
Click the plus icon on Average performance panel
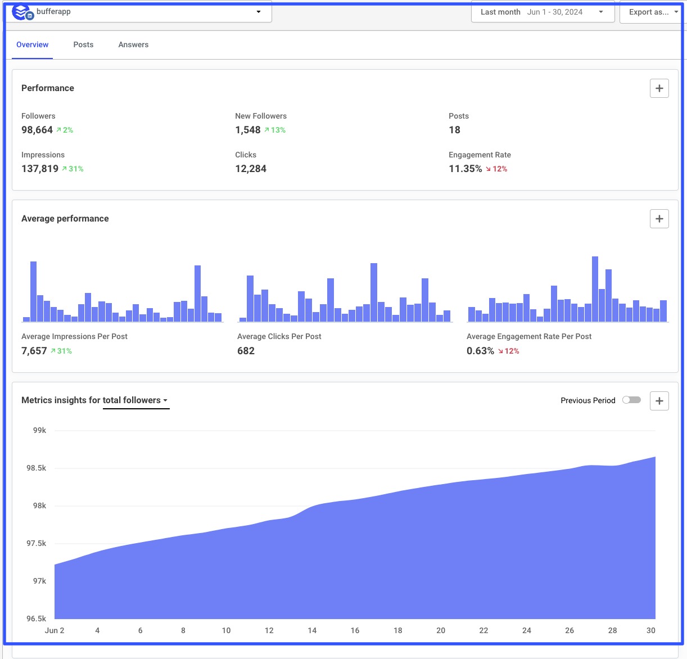[659, 219]
